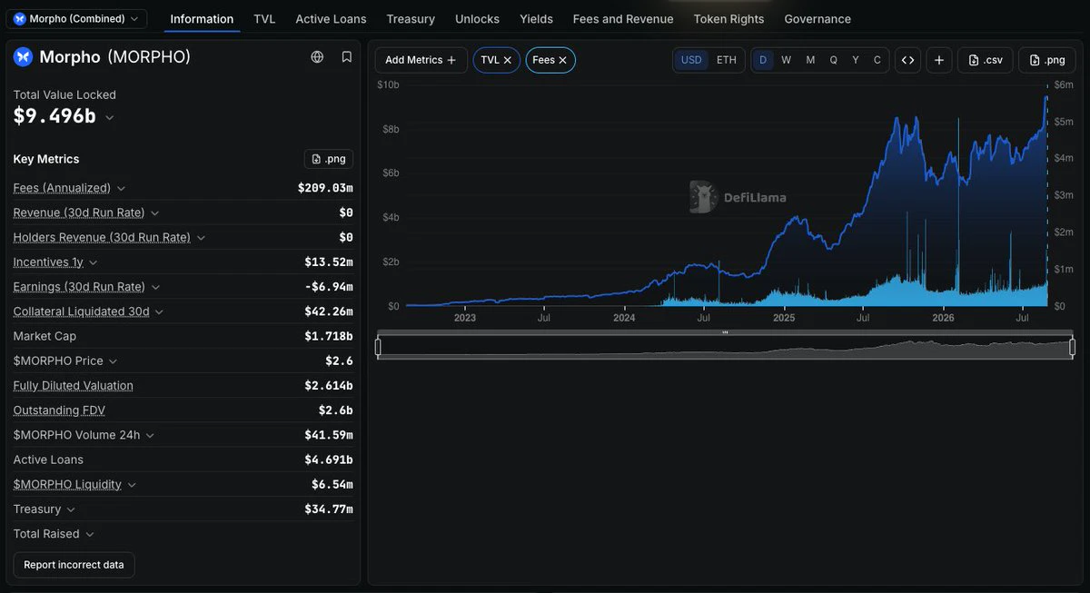
Task: Download Key Metrics as .png
Action: click(x=329, y=159)
